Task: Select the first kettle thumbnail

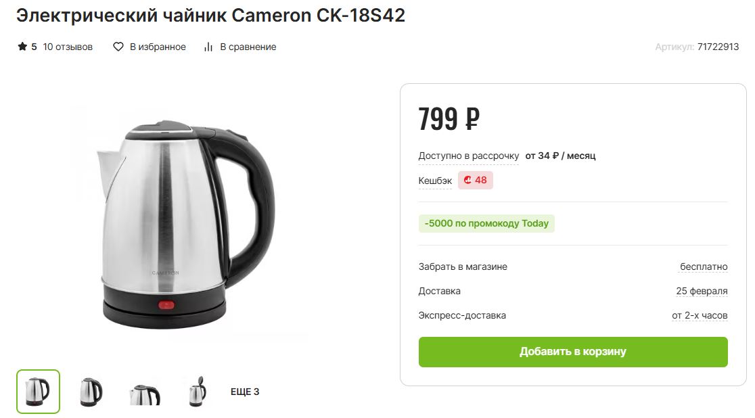Action: click(x=38, y=392)
